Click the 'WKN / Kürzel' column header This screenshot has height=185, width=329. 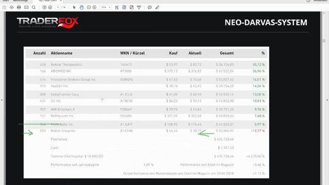(133, 53)
